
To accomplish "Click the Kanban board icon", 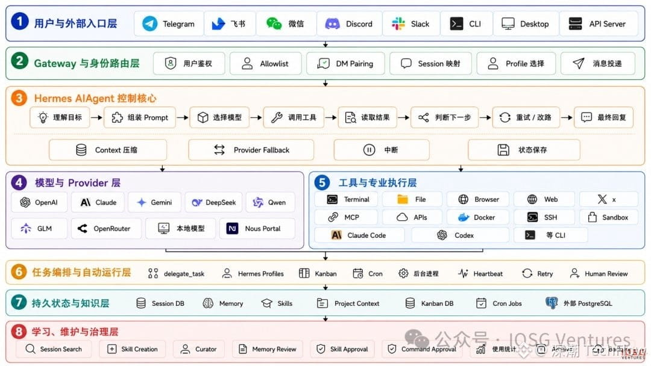I will [x=304, y=273].
